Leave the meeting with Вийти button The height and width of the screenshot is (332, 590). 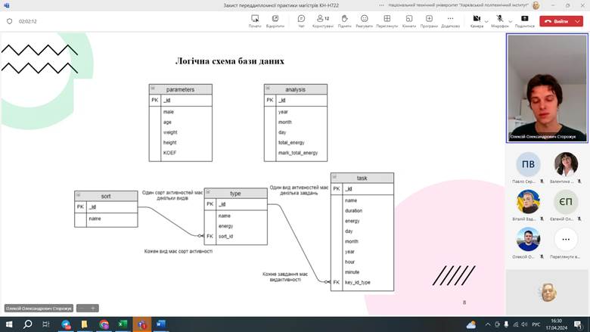click(x=556, y=21)
